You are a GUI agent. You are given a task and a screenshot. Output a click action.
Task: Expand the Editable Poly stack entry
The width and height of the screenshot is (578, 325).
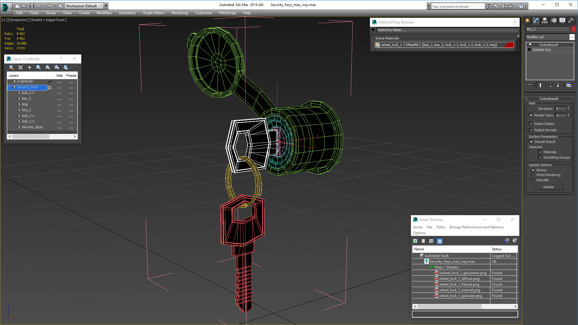pos(530,50)
